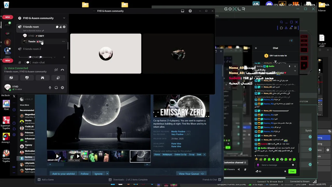This screenshot has width=332, height=187.
Task: Invite people to Friends room channel
Action: tap(61, 27)
